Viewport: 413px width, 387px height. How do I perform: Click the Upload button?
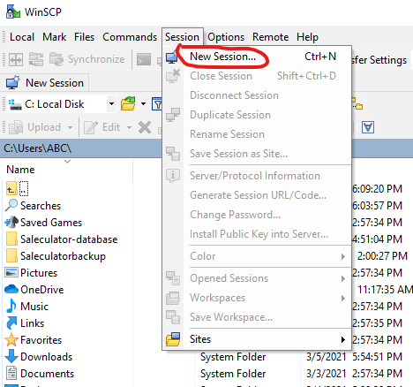[x=35, y=127]
